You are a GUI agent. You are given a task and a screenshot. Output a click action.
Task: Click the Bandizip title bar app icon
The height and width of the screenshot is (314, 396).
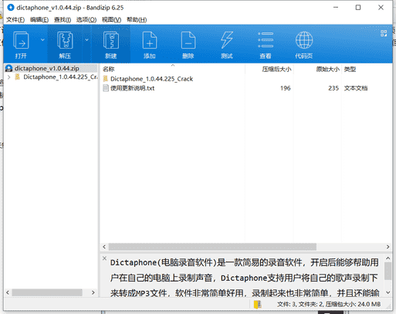click(11, 8)
